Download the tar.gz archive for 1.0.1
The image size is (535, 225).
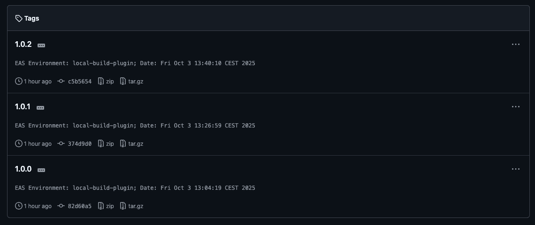(x=135, y=144)
